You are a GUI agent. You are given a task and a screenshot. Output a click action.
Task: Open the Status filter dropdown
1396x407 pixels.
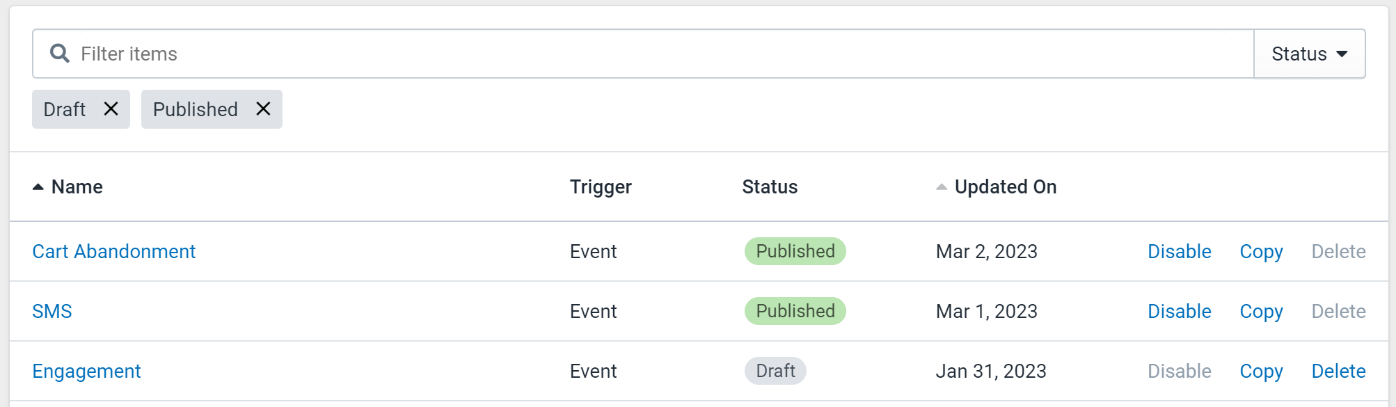(1310, 54)
